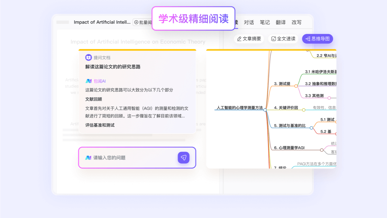Expand the 6. 心理测量学AGI node
Image resolution: width=387 pixels, height=218 pixels.
tap(322, 150)
